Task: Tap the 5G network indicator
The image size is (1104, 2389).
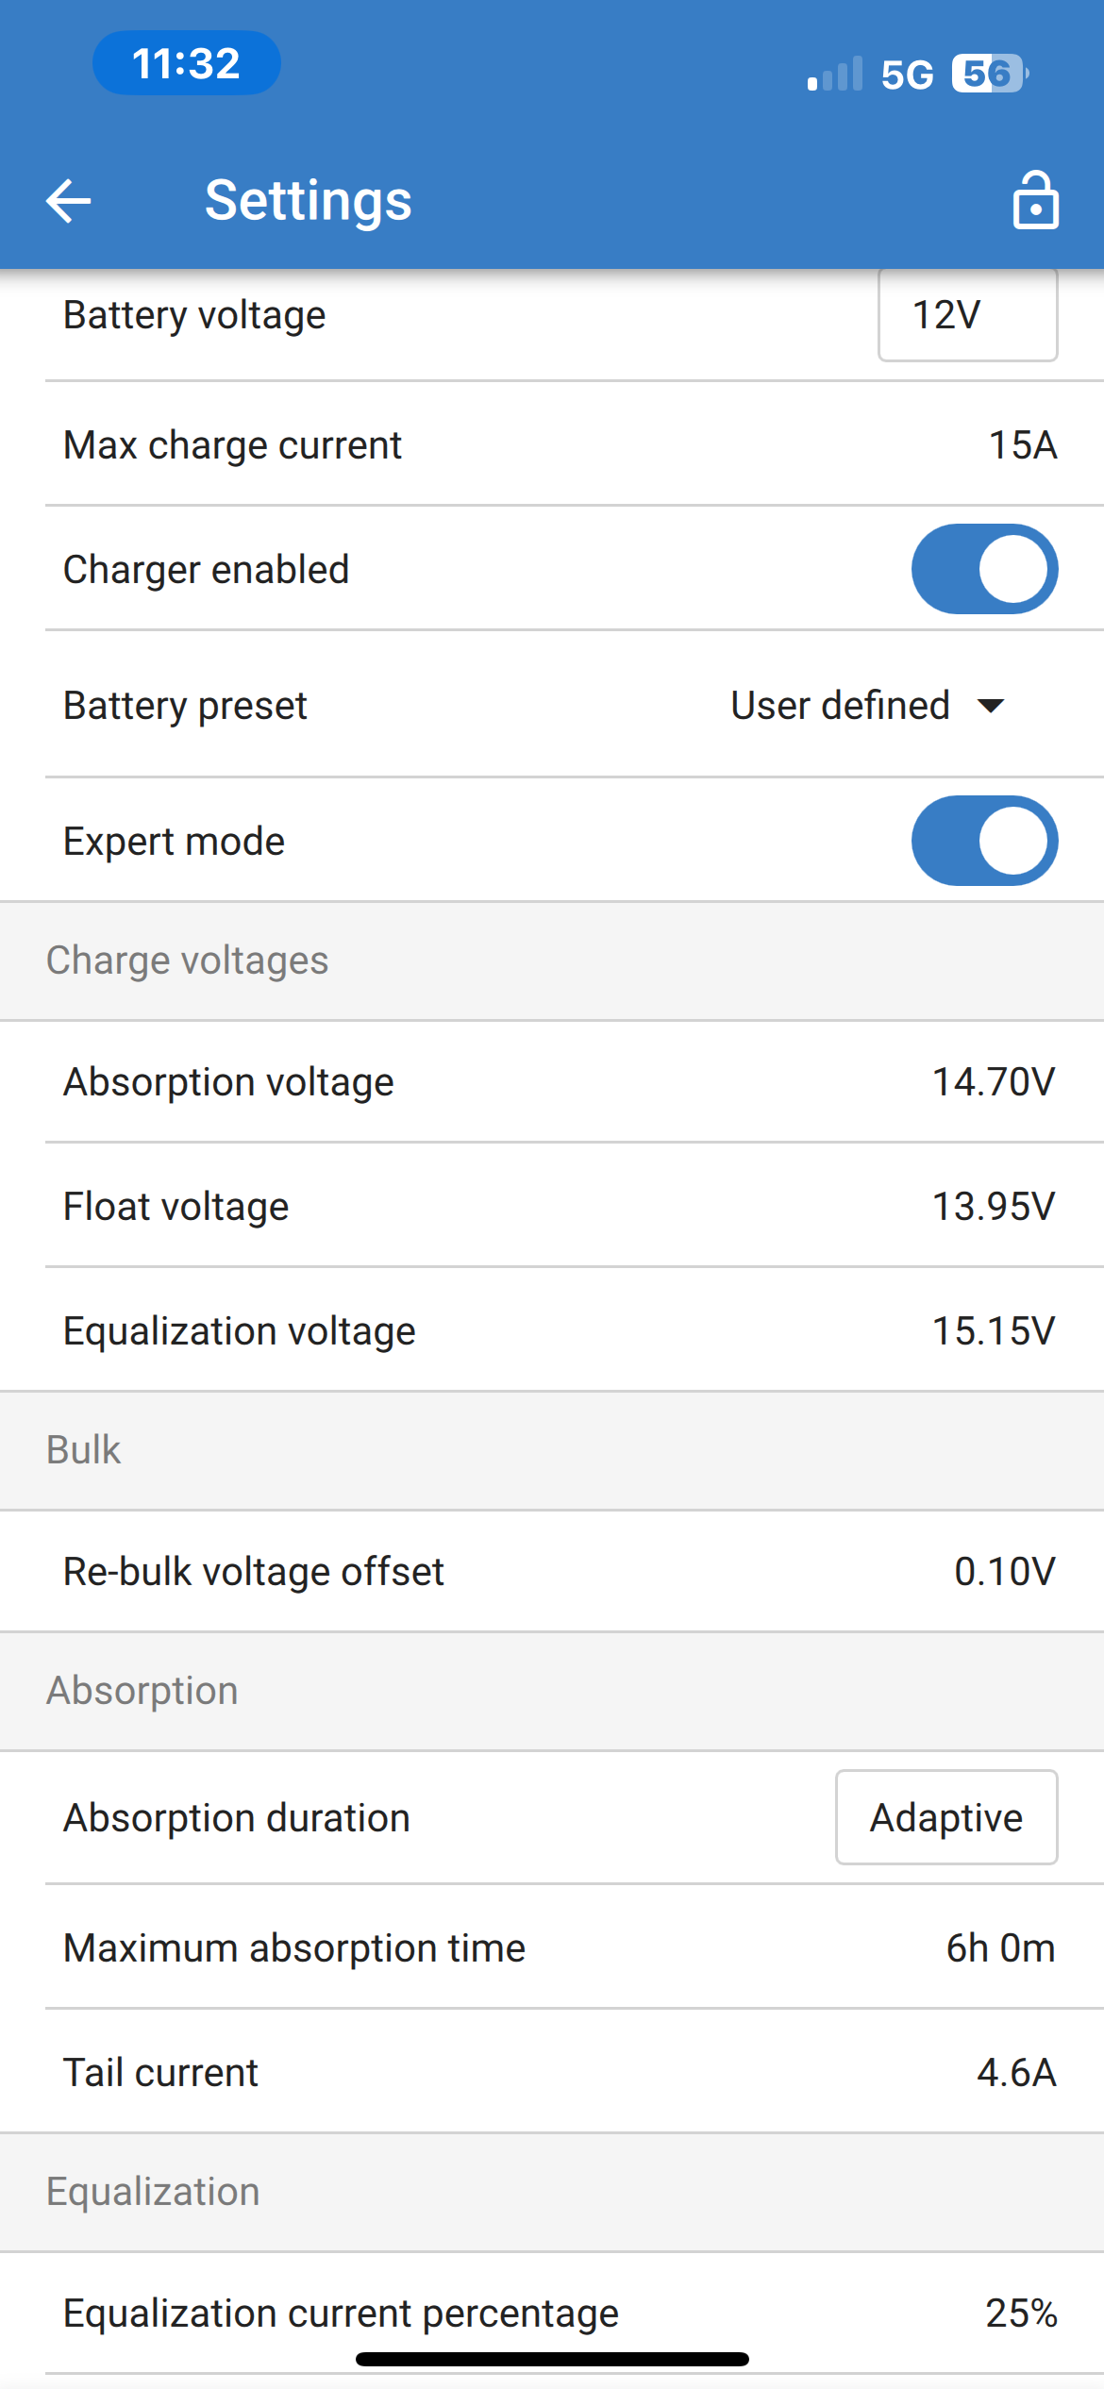Action: pos(907,75)
